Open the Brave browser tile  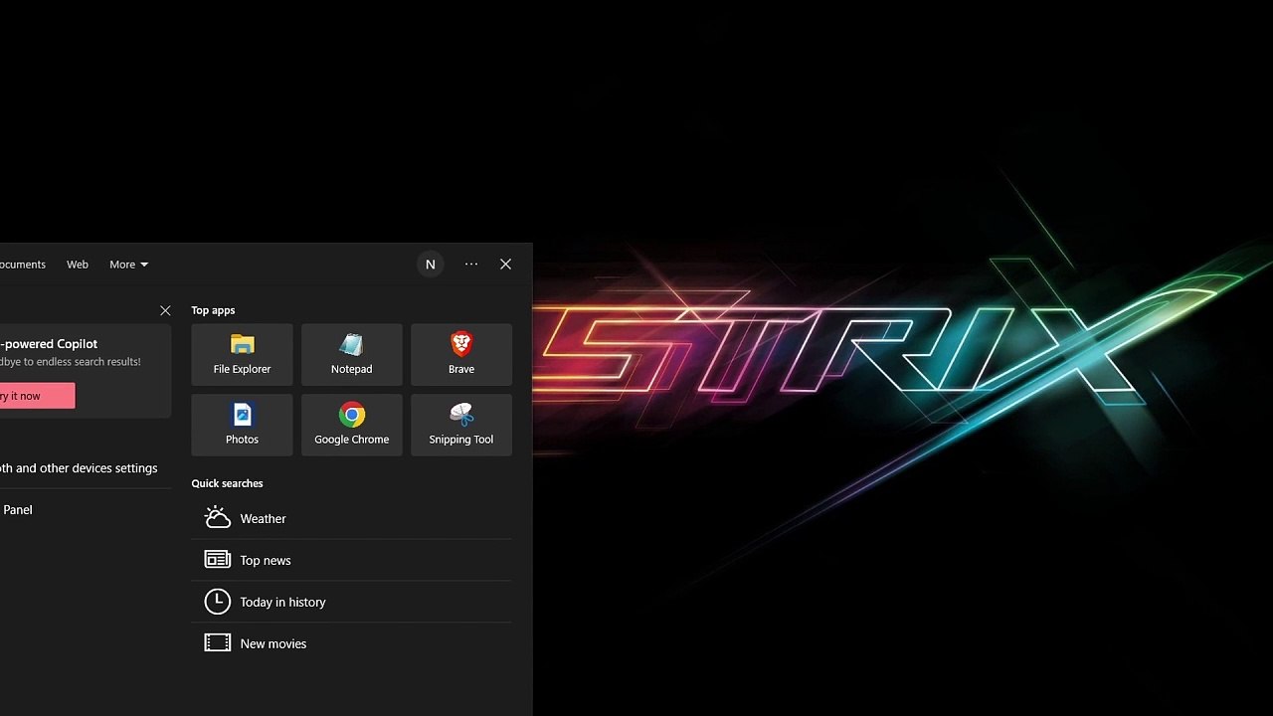pos(461,354)
